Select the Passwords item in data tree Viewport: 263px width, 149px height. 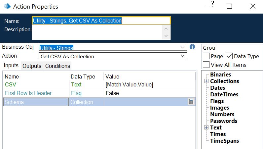pos(224,121)
